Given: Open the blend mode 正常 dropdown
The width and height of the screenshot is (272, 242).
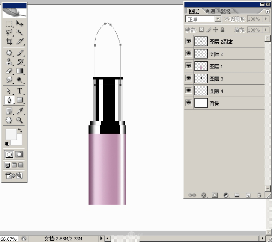Looking at the screenshot, I should [218, 19].
